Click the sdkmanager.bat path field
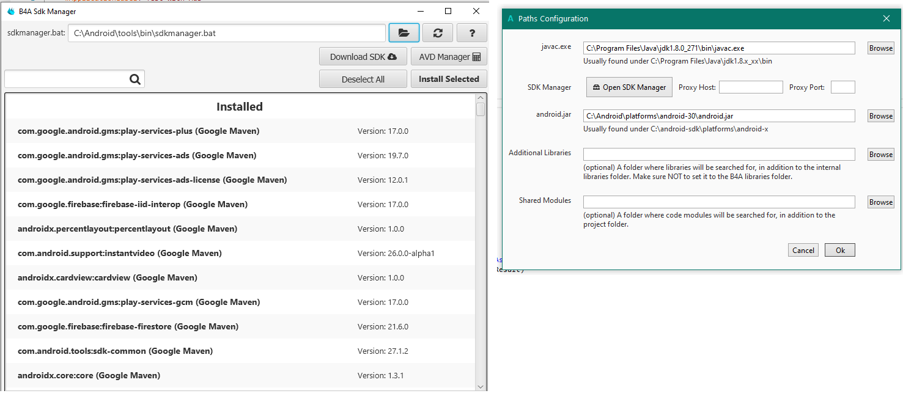The image size is (903, 396). tap(227, 33)
